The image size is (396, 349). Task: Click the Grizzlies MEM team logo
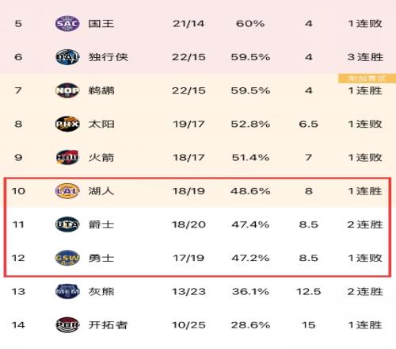pos(67,291)
